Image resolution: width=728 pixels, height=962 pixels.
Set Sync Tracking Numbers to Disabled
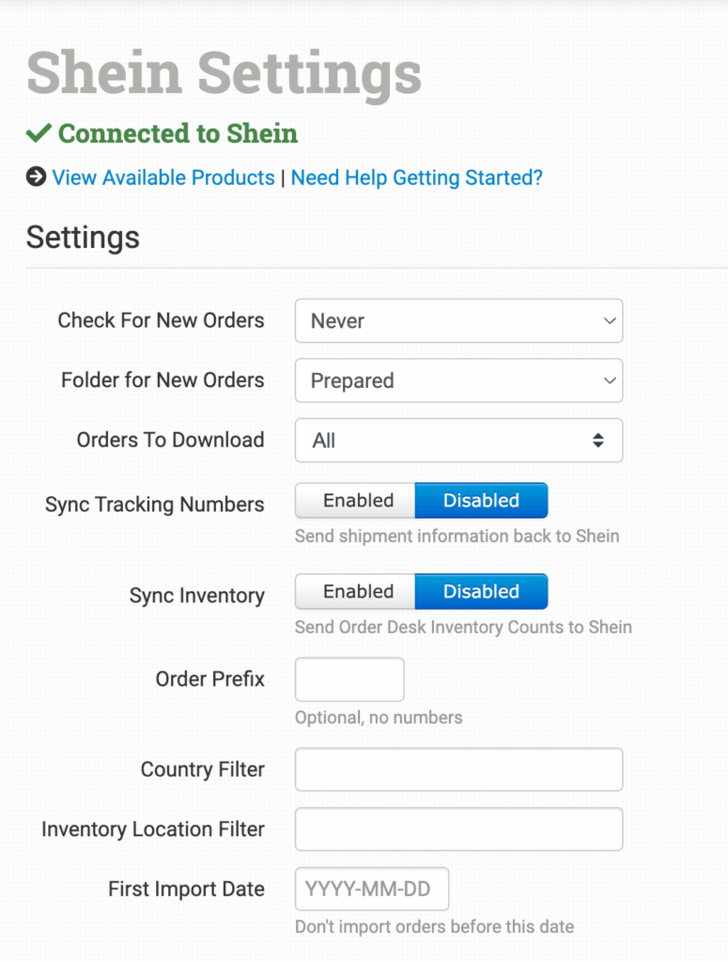[x=481, y=501]
